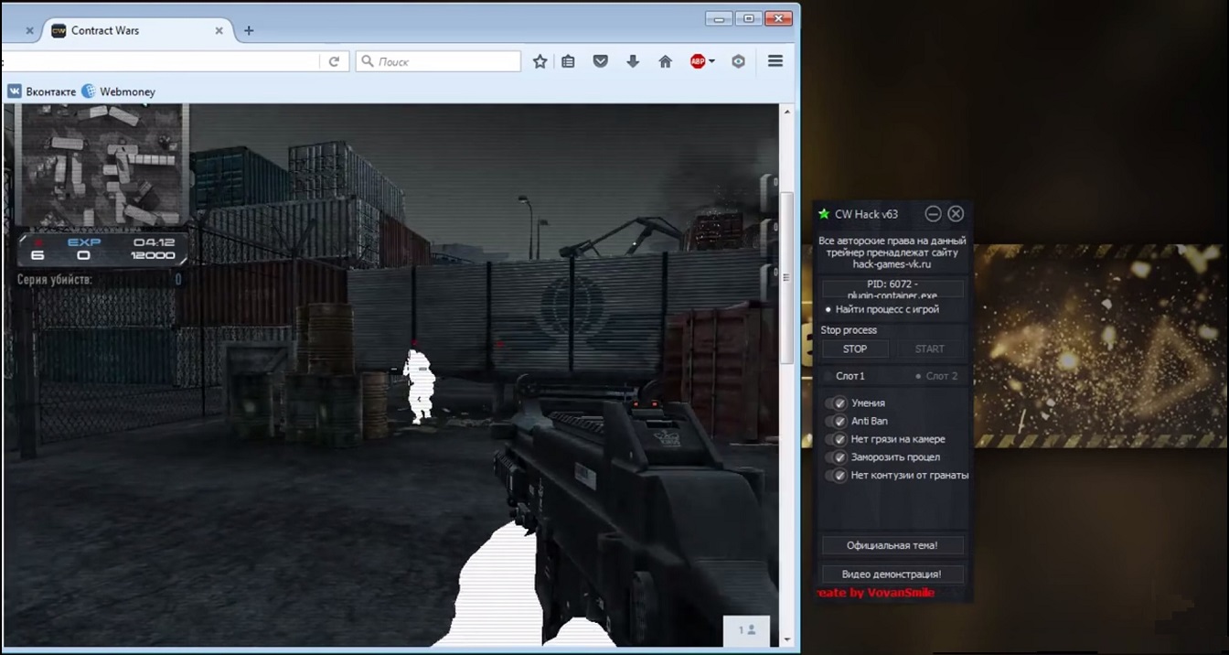Open the Вконтакте bookmark

point(42,91)
